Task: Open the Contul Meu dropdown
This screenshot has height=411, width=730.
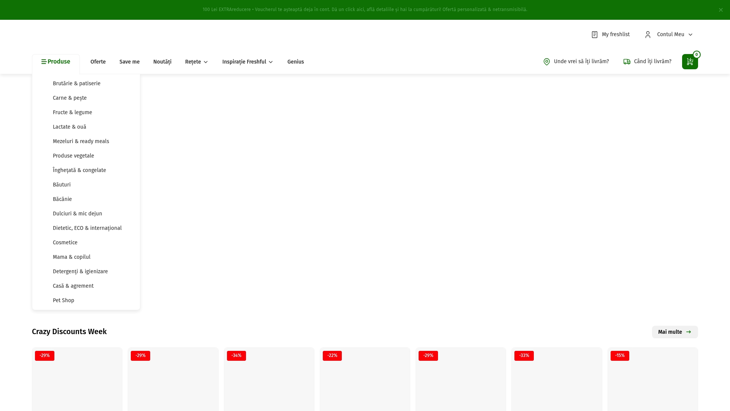Action: click(674, 34)
